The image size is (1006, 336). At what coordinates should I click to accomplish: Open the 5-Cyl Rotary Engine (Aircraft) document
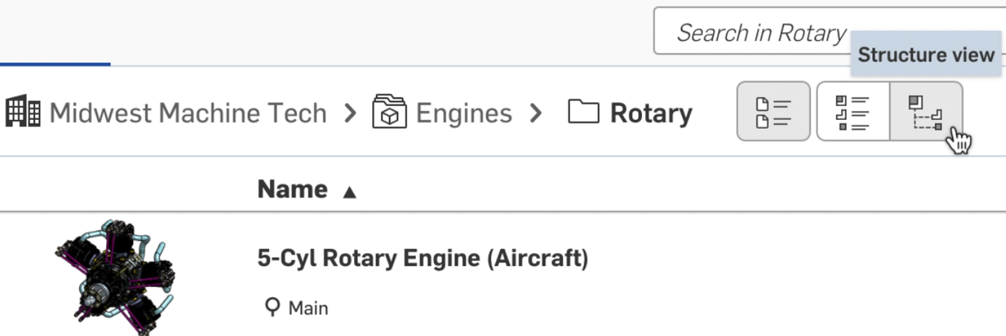click(423, 258)
